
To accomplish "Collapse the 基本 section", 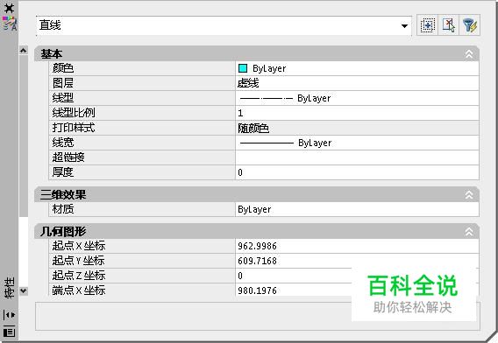I will coord(469,54).
